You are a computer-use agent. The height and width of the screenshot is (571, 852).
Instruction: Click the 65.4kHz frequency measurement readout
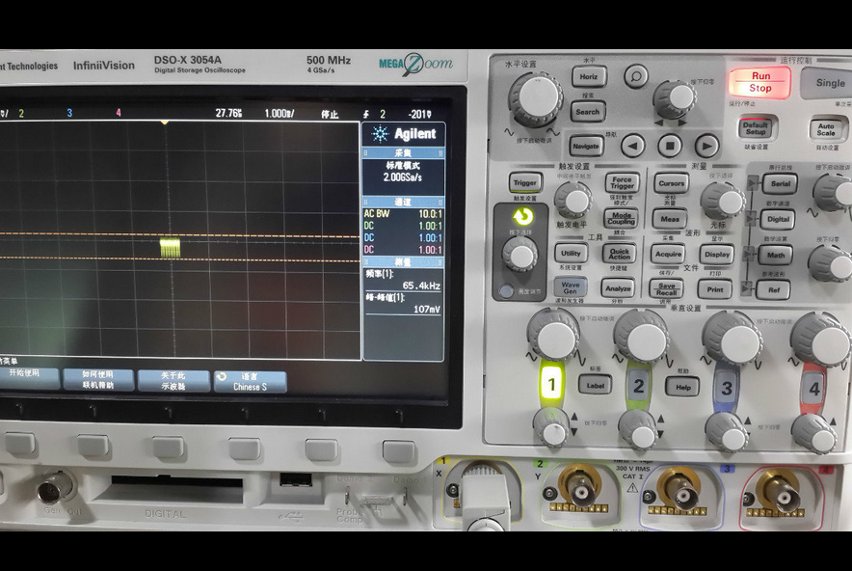pos(421,285)
